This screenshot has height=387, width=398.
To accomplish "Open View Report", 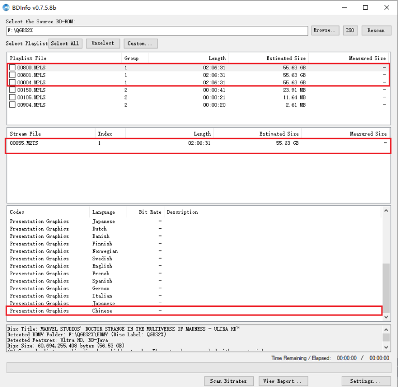I will point(283,381).
